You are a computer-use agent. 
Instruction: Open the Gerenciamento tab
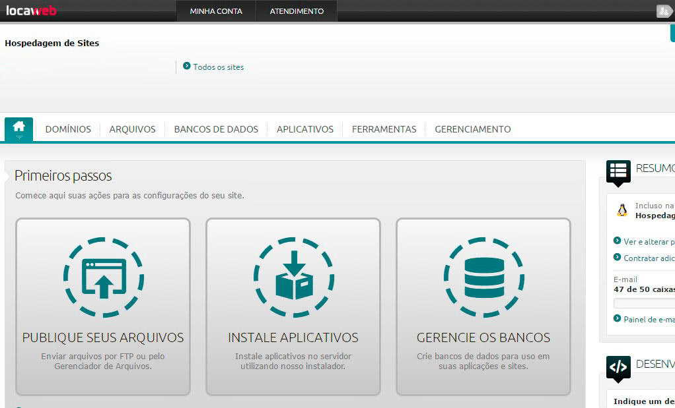click(x=473, y=129)
